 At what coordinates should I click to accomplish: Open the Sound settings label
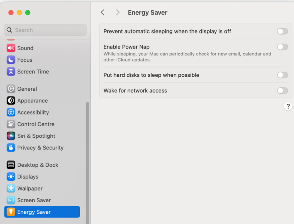click(25, 48)
